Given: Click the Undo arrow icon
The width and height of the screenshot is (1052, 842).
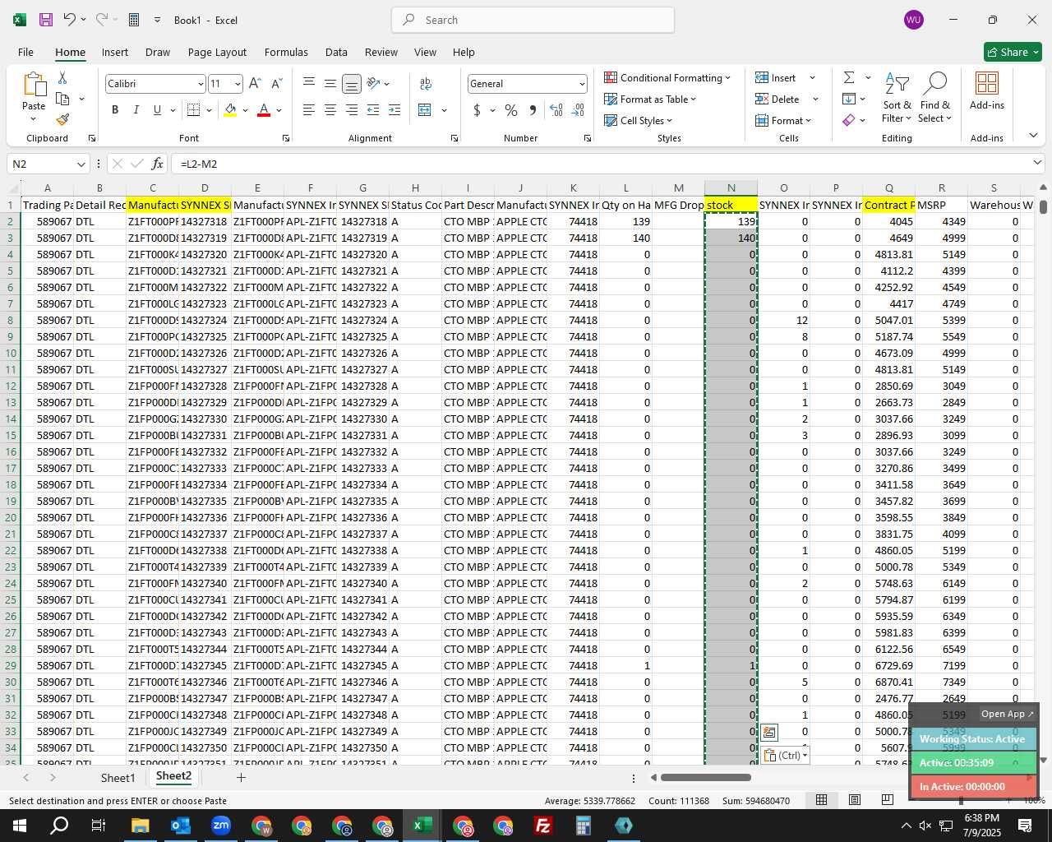Looking at the screenshot, I should click(70, 20).
